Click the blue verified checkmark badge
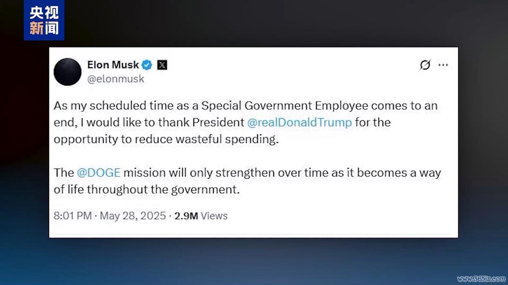This screenshot has height=285, width=508. point(147,65)
